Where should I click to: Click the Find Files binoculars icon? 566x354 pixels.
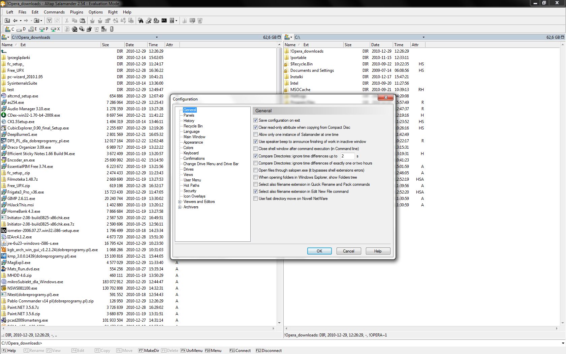[140, 21]
